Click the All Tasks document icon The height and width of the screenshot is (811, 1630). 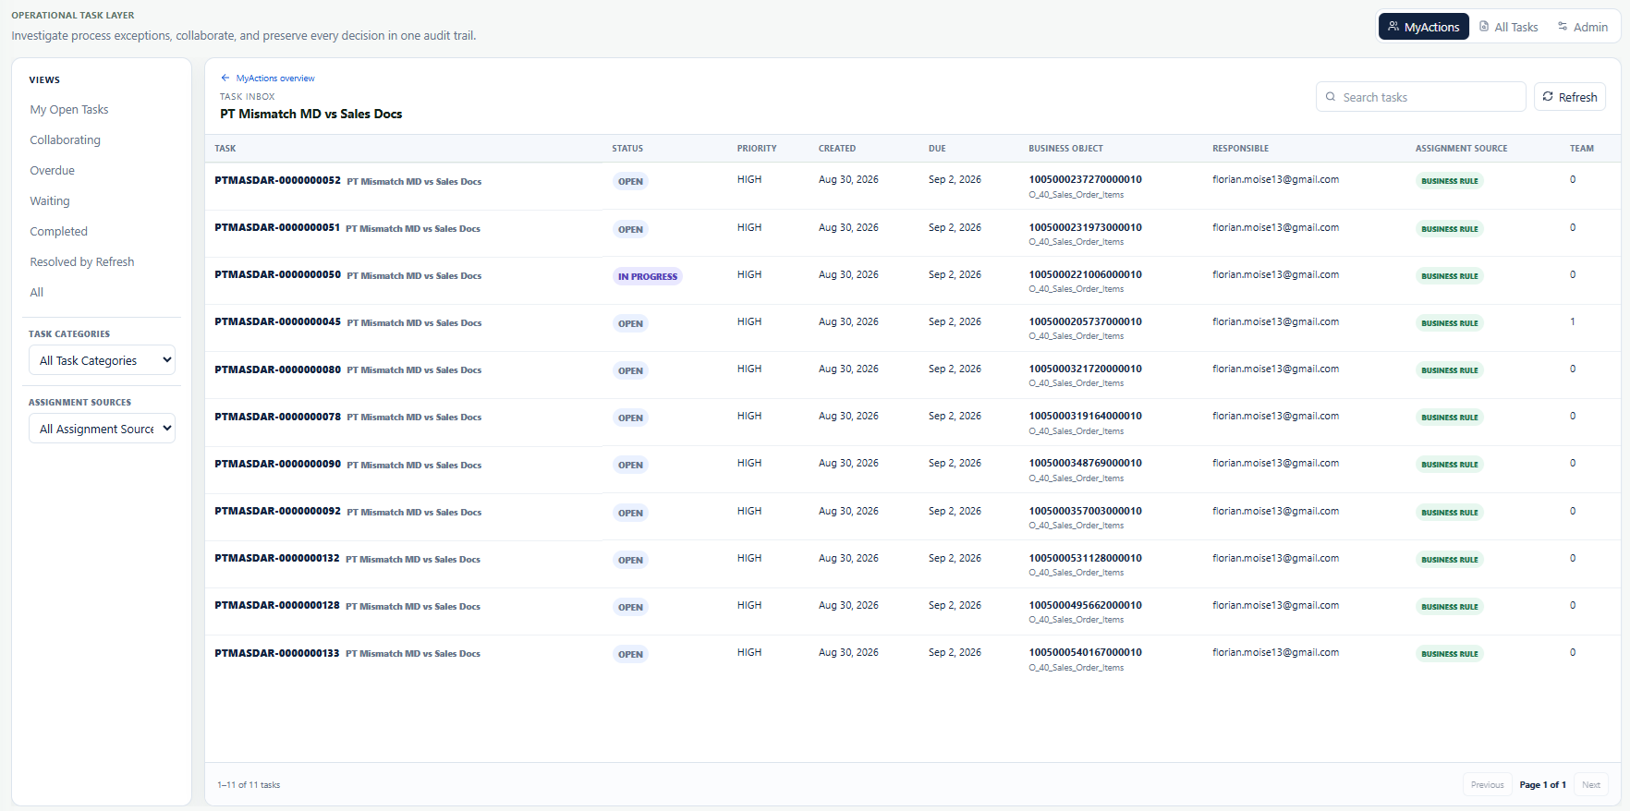click(1484, 27)
